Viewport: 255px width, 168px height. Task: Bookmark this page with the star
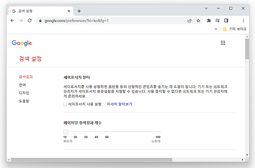click(x=198, y=21)
